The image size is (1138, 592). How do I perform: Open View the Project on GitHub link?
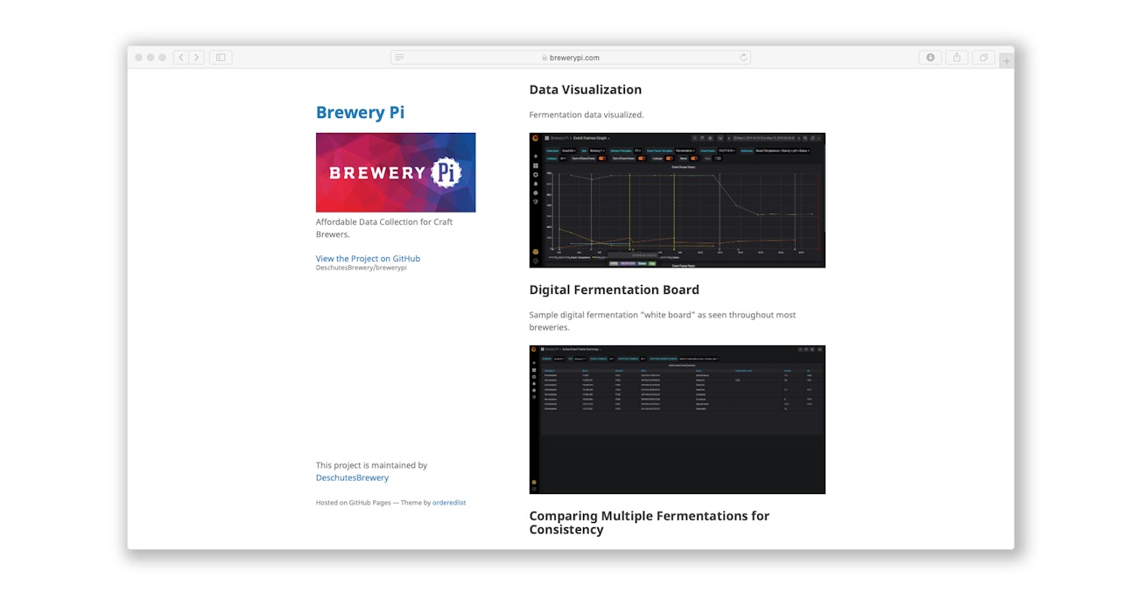coord(368,259)
